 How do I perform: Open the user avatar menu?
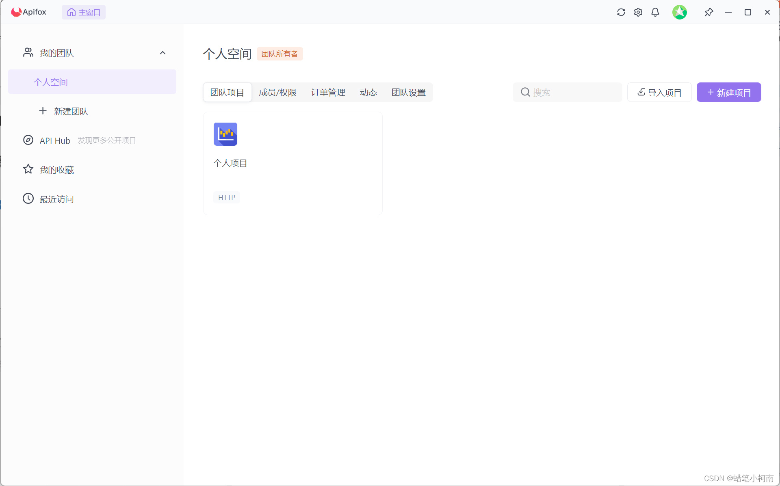click(x=680, y=12)
